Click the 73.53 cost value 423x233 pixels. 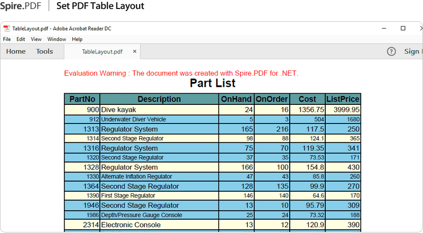317,157
